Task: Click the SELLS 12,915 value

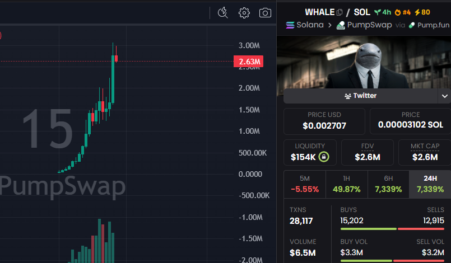Action: 434,220
